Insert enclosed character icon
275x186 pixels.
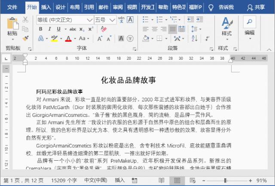click(130, 38)
